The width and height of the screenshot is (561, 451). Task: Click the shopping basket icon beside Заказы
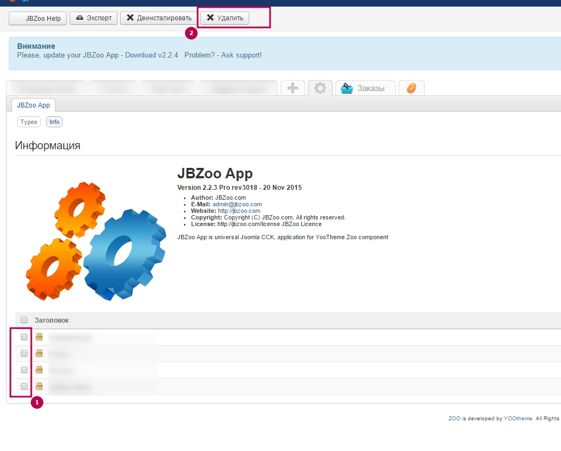pos(347,88)
